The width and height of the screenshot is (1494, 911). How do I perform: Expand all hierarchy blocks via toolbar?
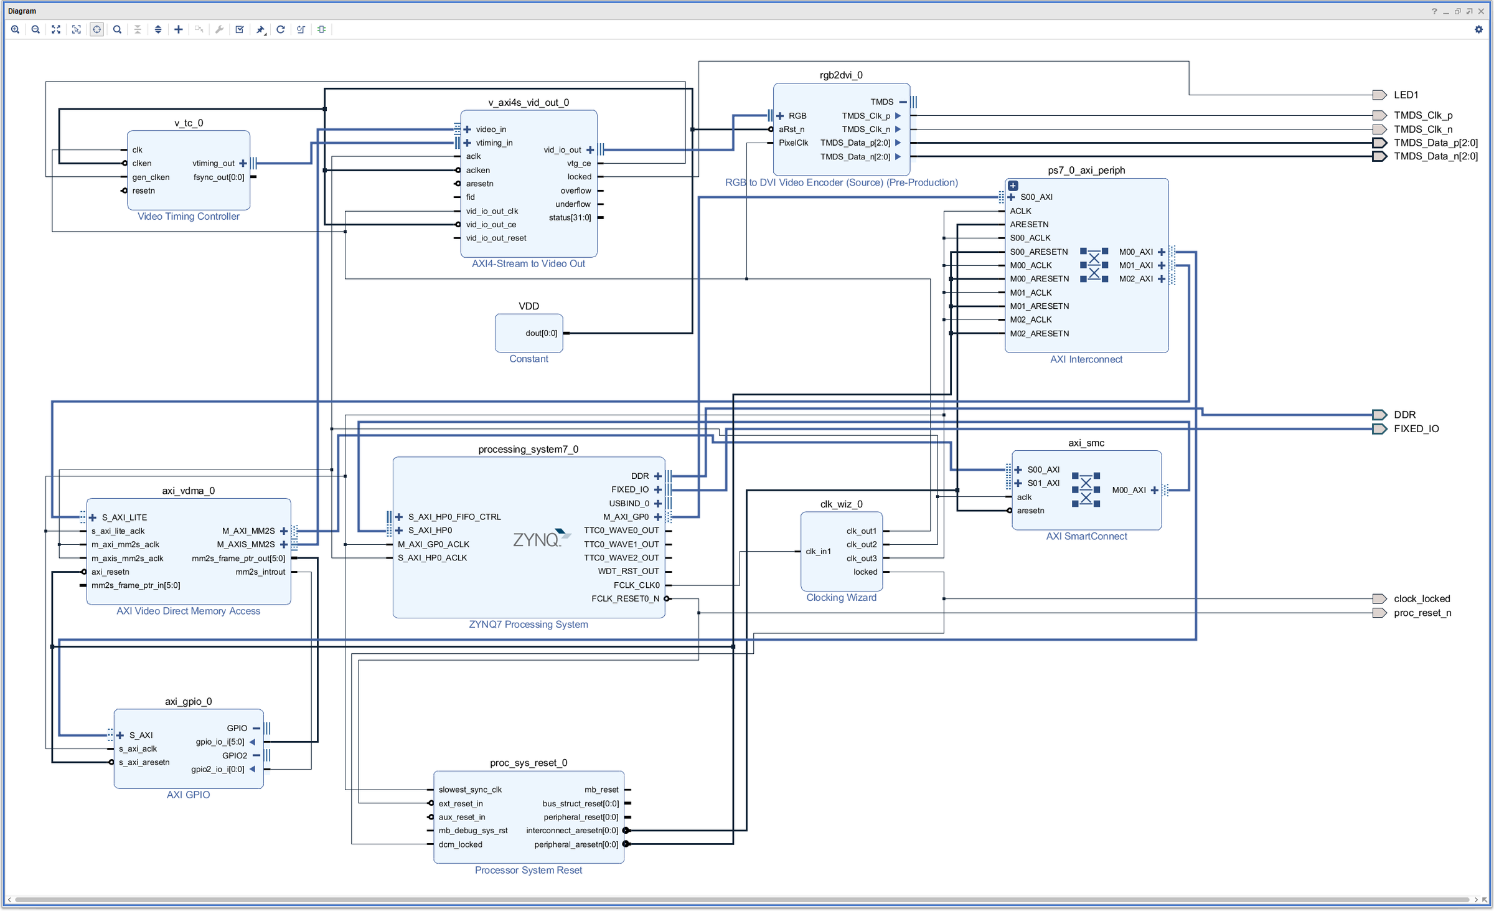(x=158, y=29)
